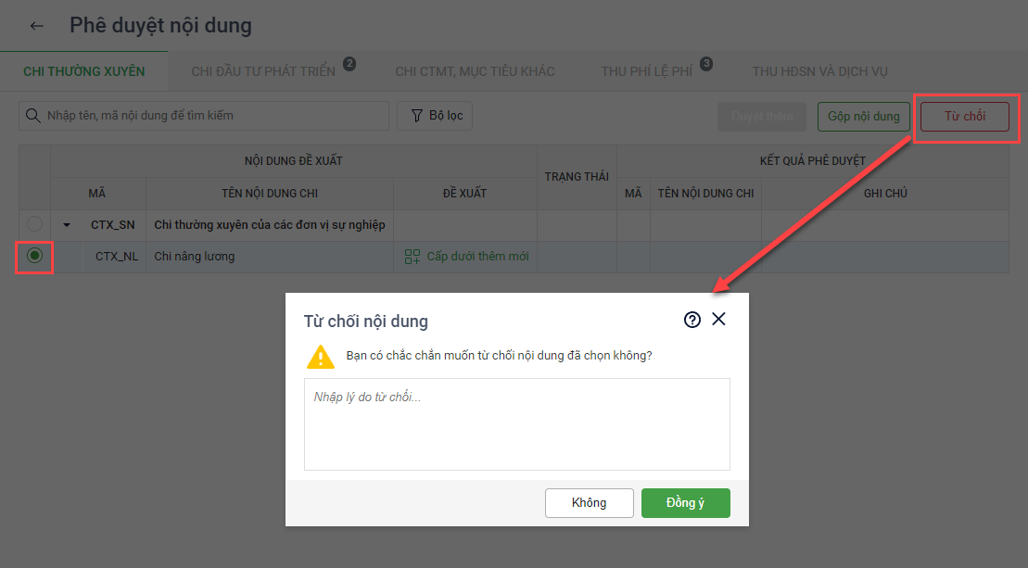The image size is (1028, 568).
Task: Switch to Thu HĐSN và dịch vụ tab
Action: click(819, 71)
